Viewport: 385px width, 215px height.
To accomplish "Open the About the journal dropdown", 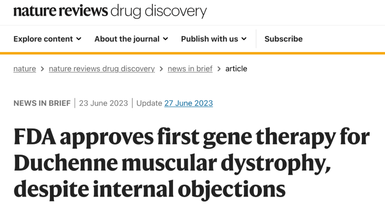I will coord(131,39).
